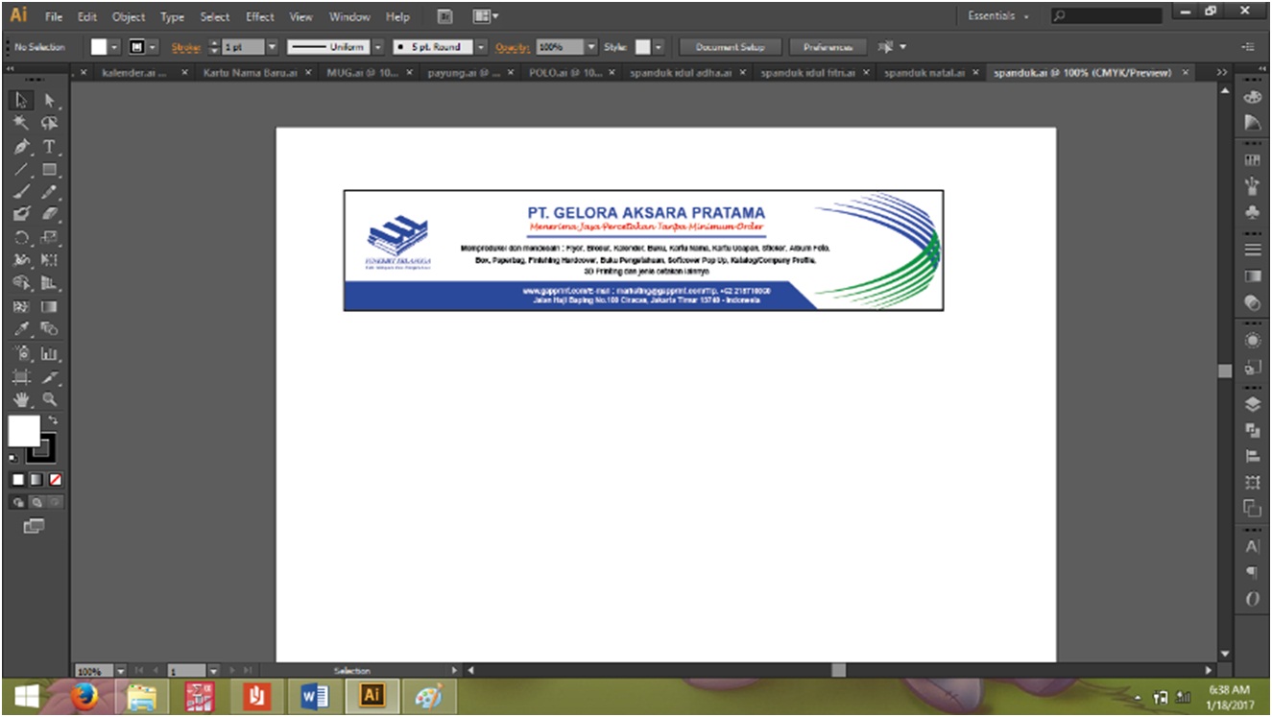Screen dimensions: 1272x717
Task: Click the workspace search field
Action: (x=1109, y=16)
